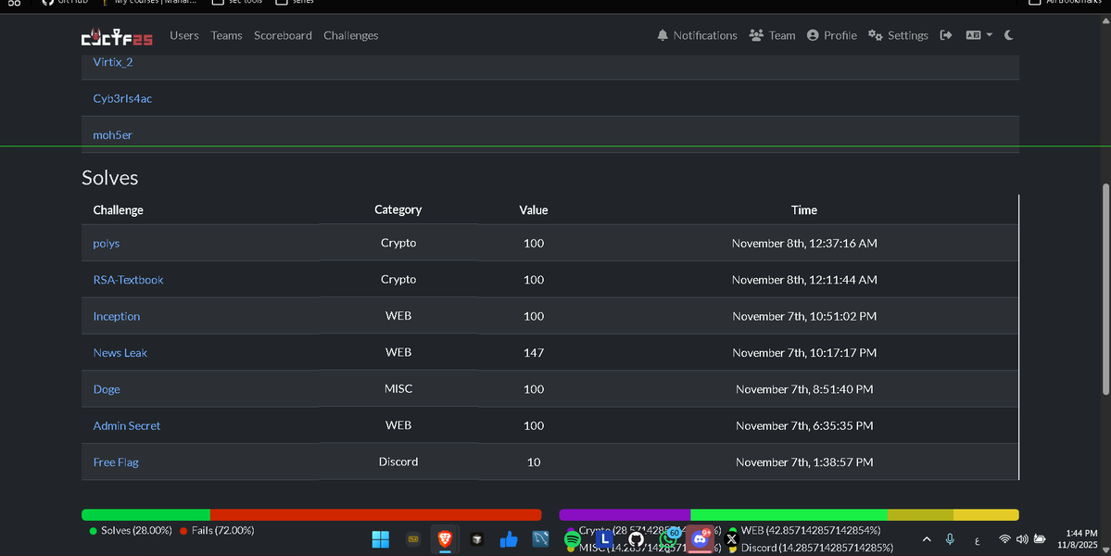
Task: Click the page vertical scrollbar thumb
Action: (x=1105, y=289)
